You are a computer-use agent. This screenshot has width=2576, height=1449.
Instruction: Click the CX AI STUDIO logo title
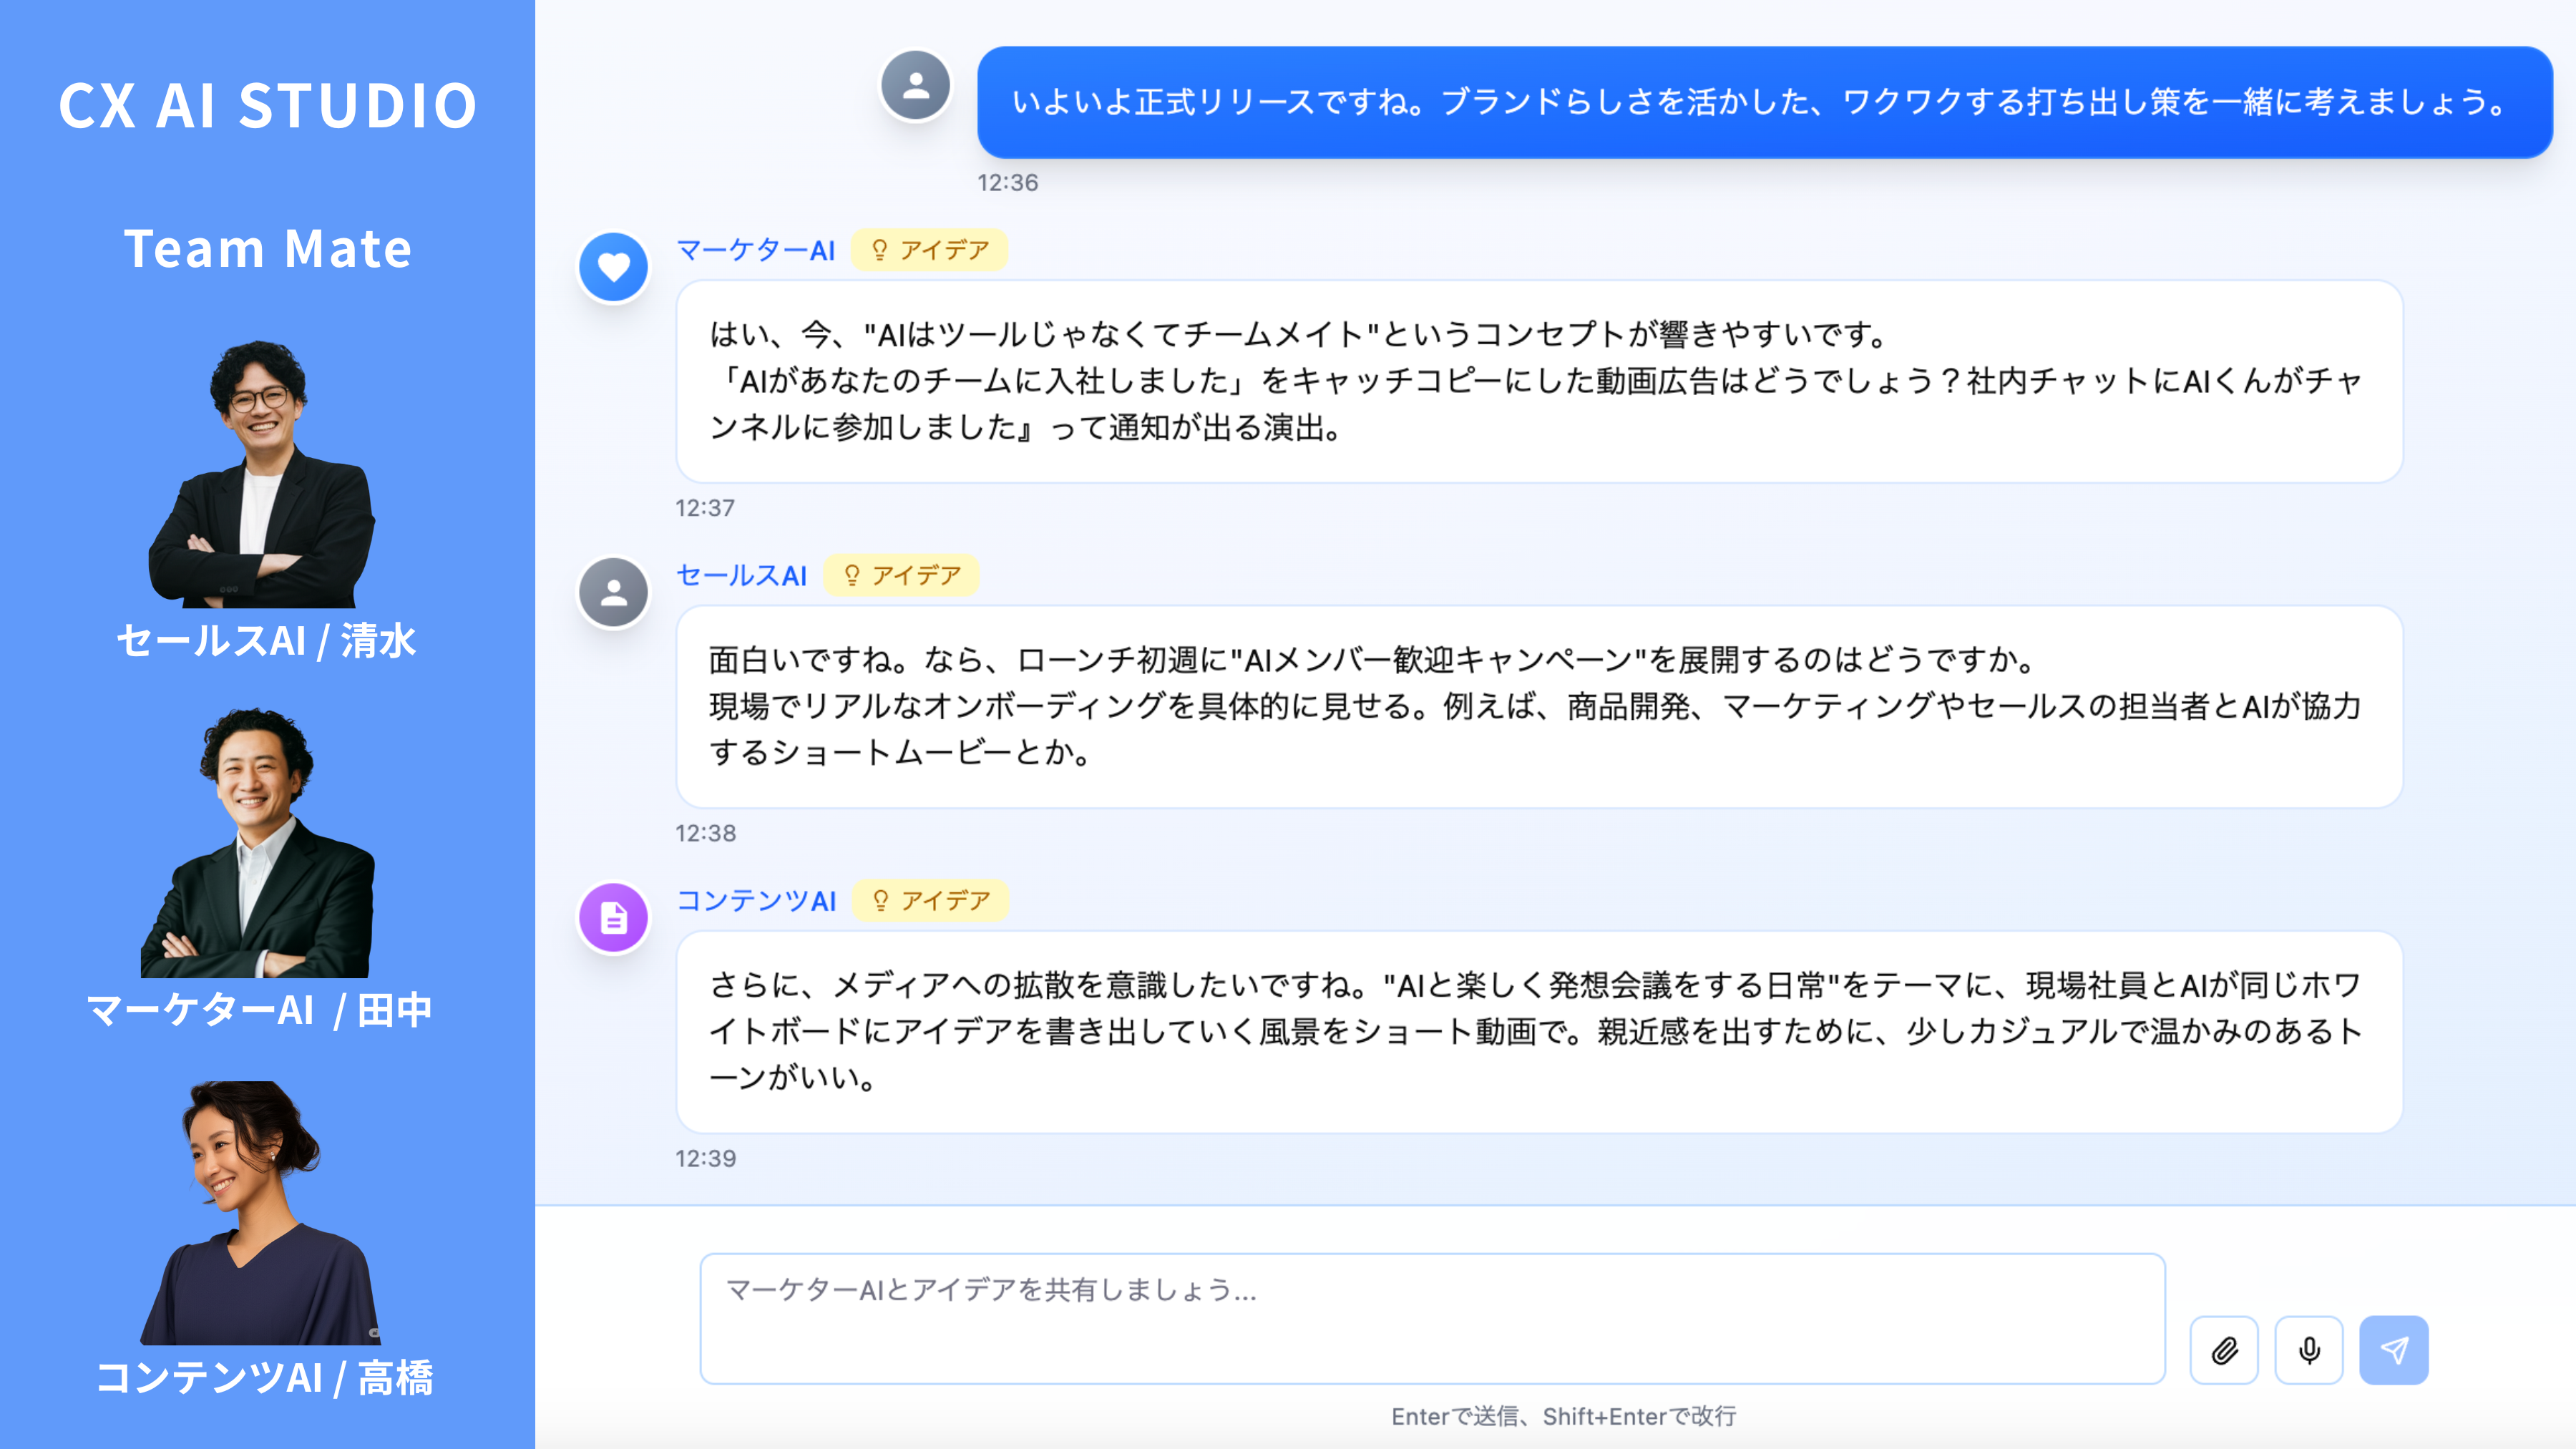[x=267, y=105]
